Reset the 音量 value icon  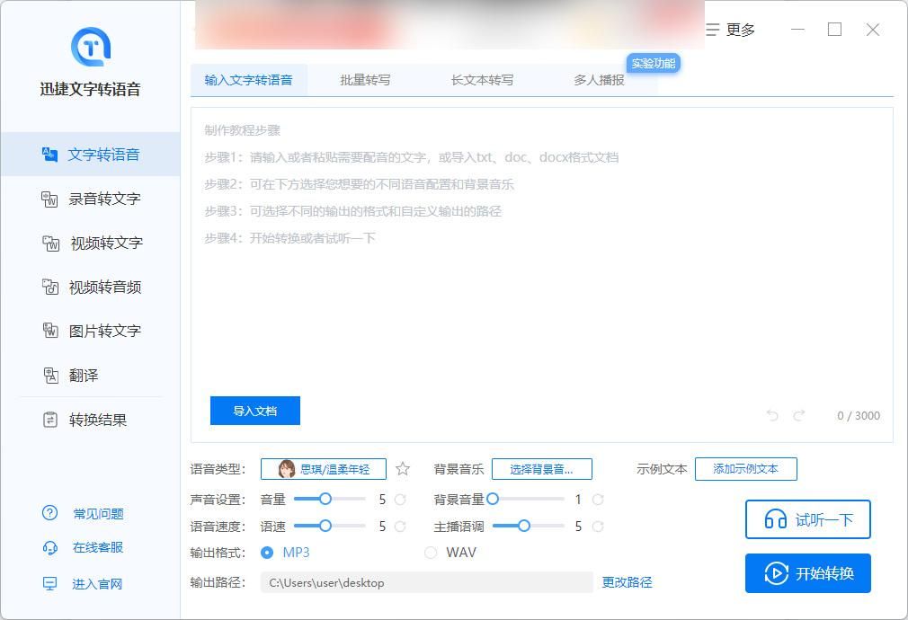click(400, 499)
